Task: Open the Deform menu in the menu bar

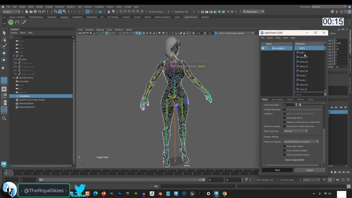Action: point(88,7)
